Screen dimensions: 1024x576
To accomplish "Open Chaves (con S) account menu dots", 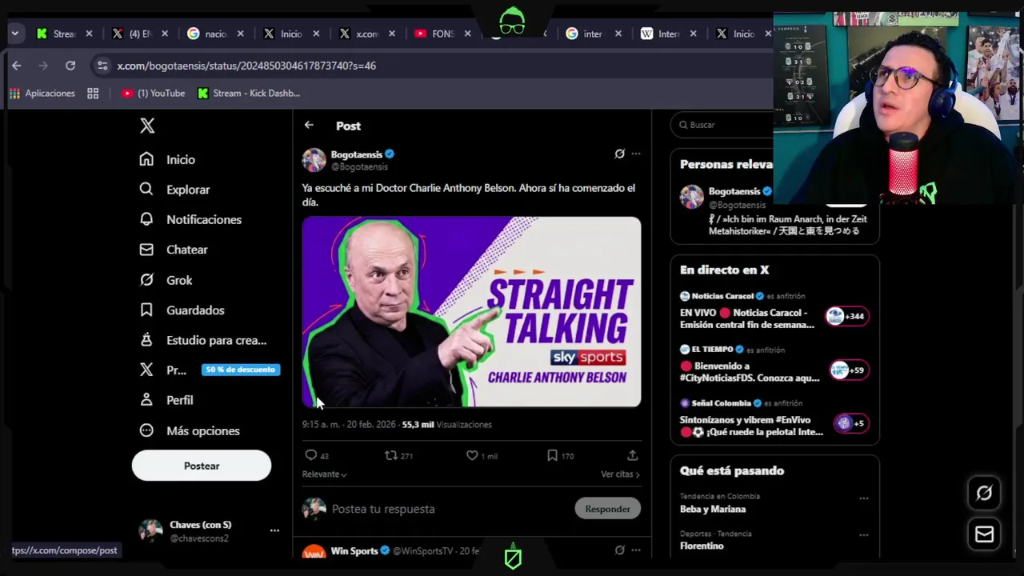I will tap(274, 530).
